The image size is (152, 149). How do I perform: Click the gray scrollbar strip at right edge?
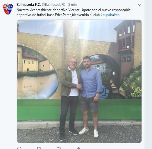point(148,74)
